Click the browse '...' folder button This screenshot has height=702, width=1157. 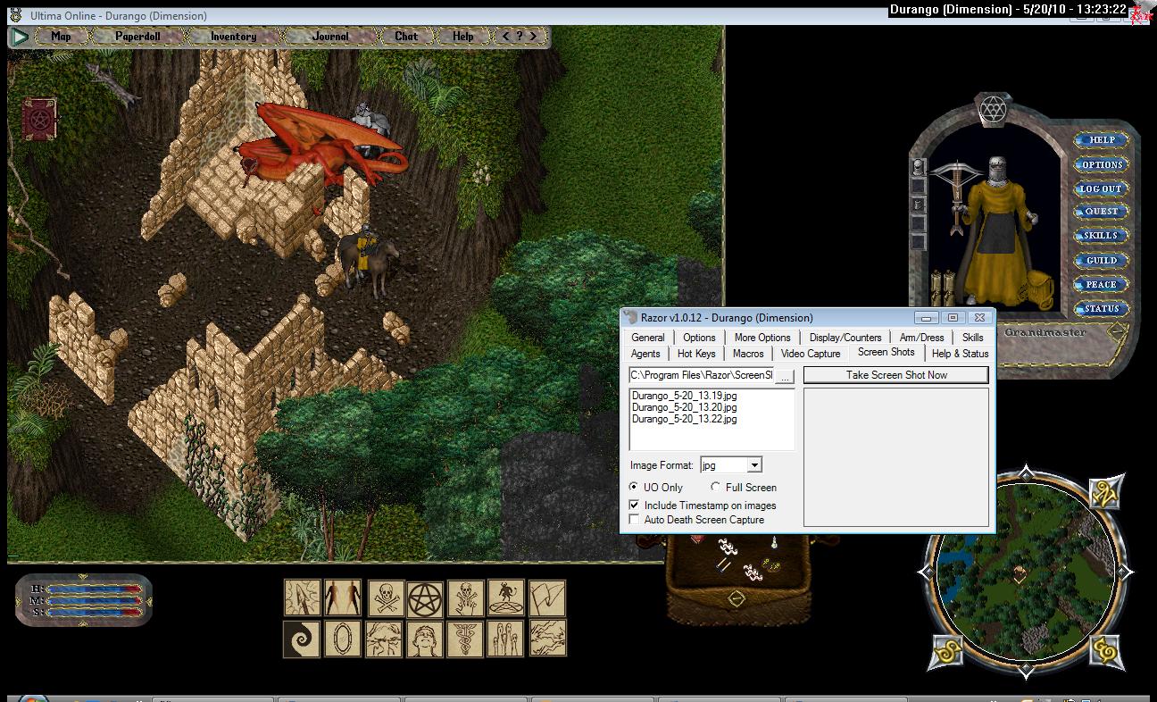point(785,376)
